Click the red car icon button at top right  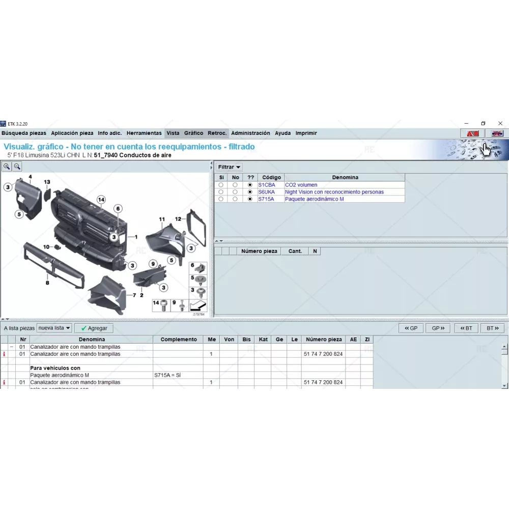coord(472,133)
